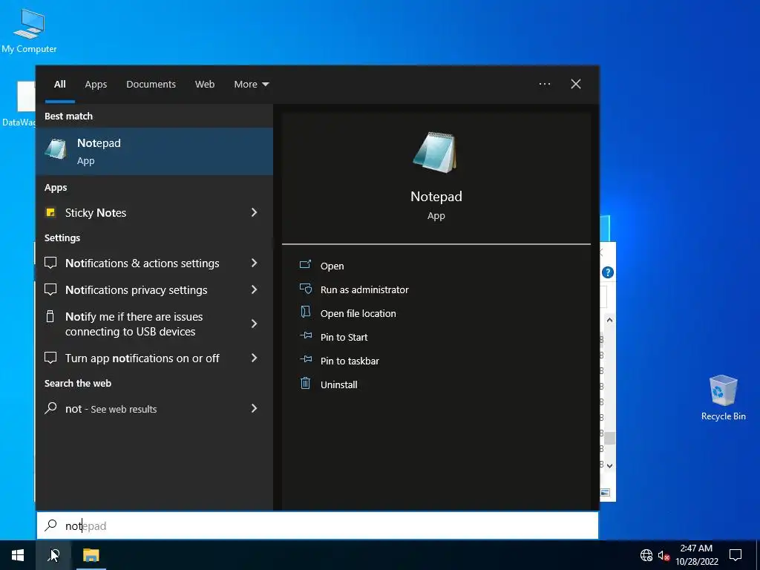The image size is (760, 570).
Task: Click the Open action icon
Action: [x=305, y=265]
